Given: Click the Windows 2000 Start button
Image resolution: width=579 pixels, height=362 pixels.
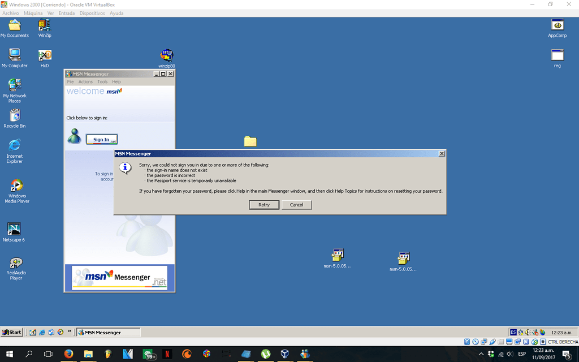Looking at the screenshot, I should pos(12,332).
